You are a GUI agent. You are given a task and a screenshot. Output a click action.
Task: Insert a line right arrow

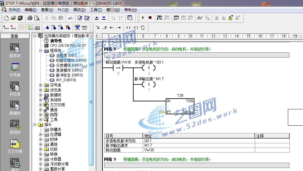pos(119,28)
